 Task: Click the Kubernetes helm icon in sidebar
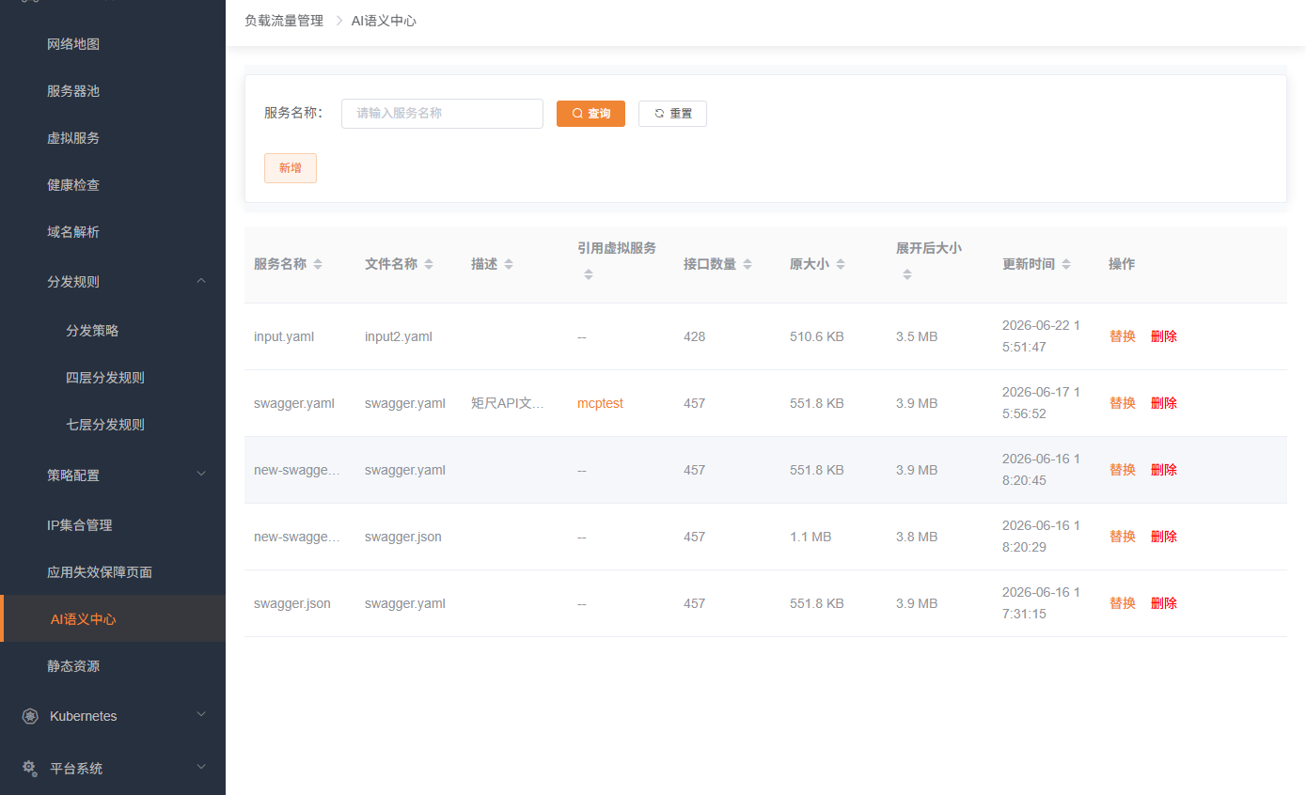coord(30,716)
